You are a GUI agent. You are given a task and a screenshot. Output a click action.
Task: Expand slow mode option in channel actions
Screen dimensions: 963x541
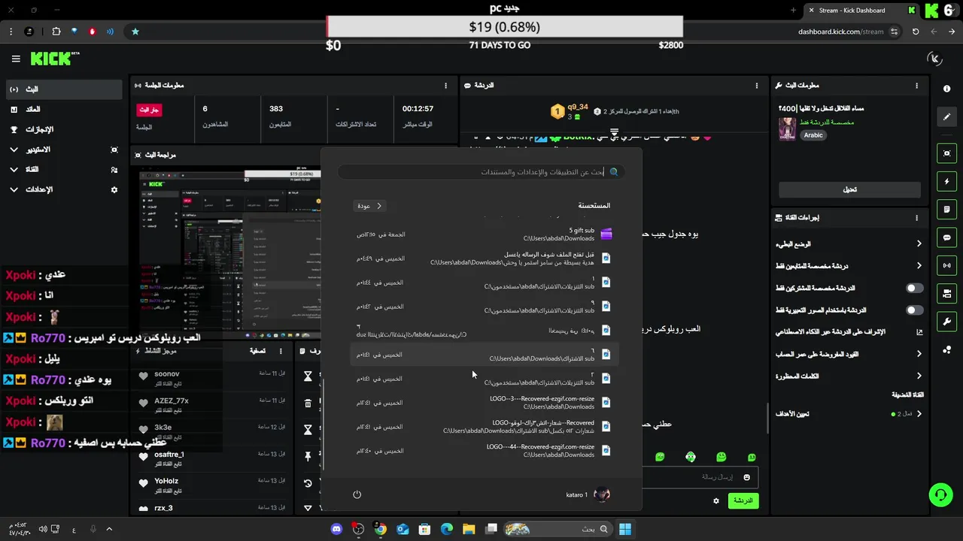point(849,244)
